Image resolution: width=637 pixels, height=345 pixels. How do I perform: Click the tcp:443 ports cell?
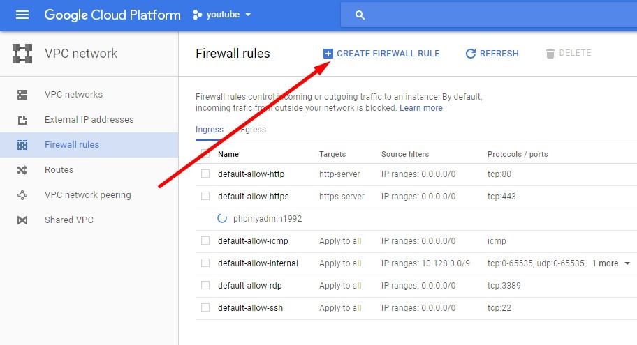[x=501, y=197]
